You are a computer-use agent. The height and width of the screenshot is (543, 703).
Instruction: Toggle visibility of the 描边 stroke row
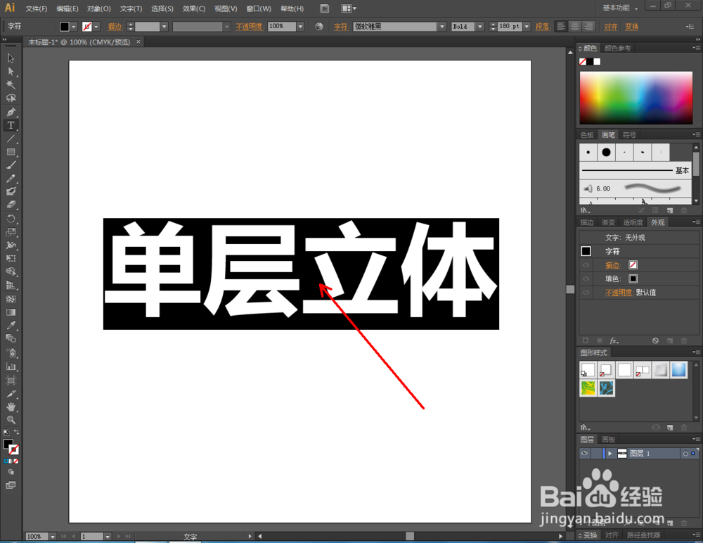585,264
